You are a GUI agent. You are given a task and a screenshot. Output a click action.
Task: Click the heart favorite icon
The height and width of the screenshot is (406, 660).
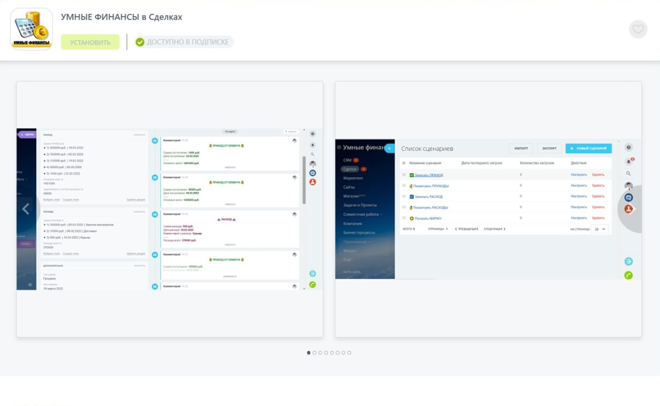pyautogui.click(x=638, y=29)
